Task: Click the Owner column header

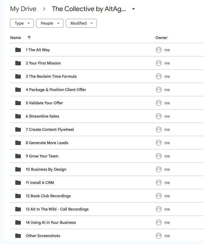Action: click(161, 38)
